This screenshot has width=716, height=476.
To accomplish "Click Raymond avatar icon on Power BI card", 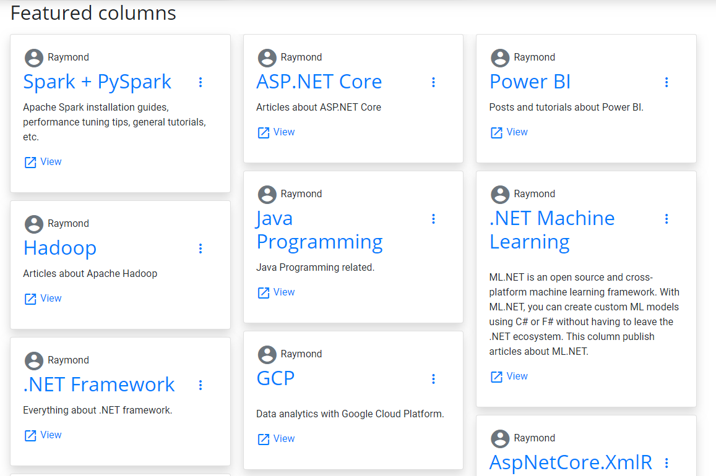I will click(x=500, y=58).
